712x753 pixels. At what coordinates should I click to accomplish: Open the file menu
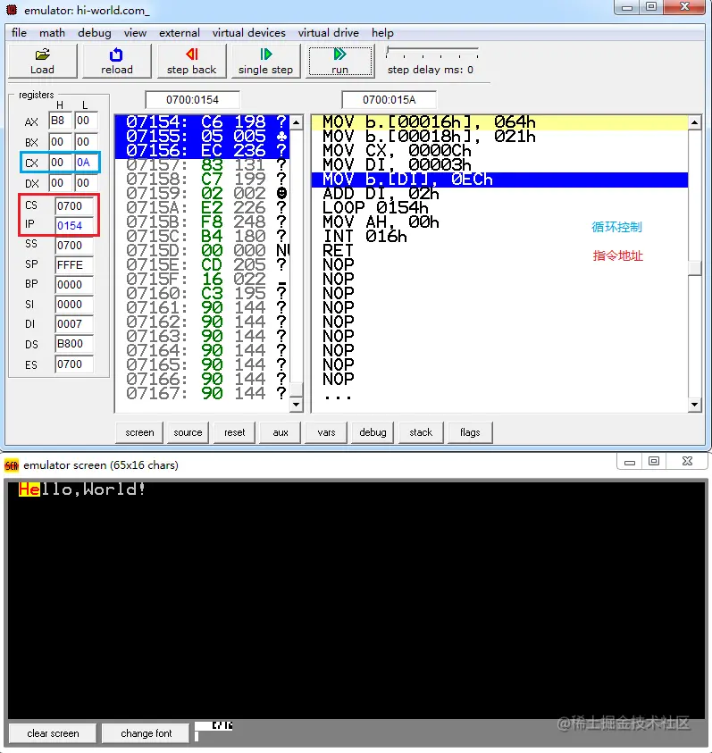click(x=19, y=33)
